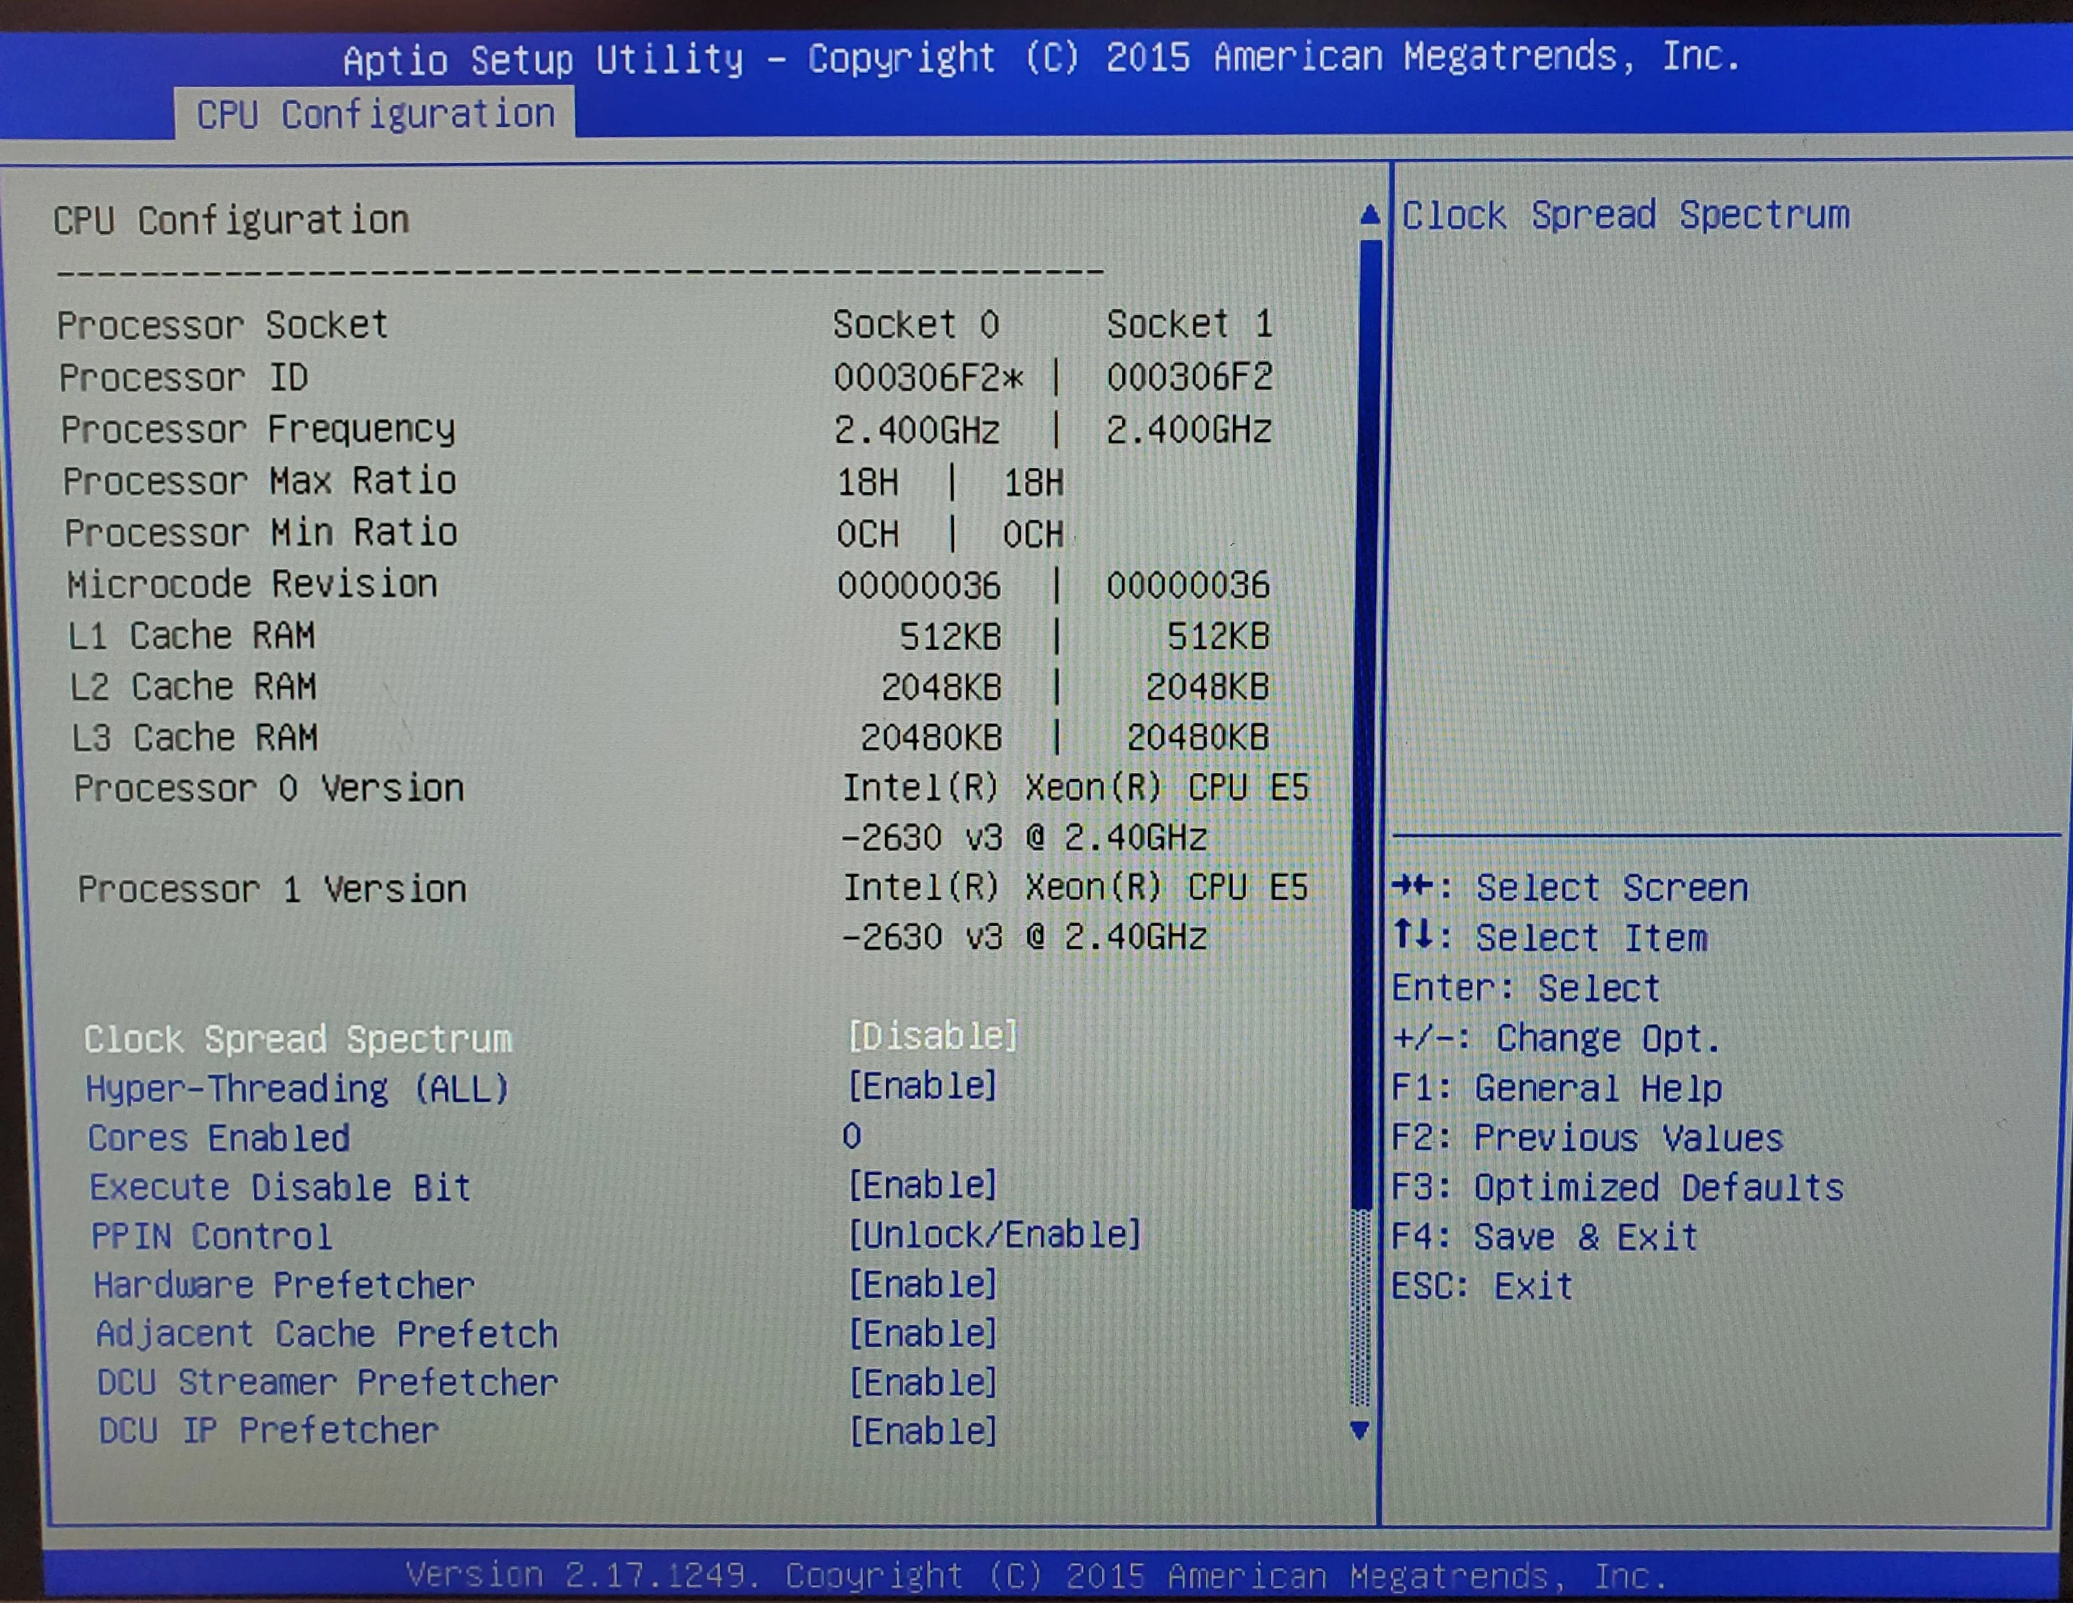Click the scrollbar down arrow
The image size is (2073, 1603).
point(1360,1430)
